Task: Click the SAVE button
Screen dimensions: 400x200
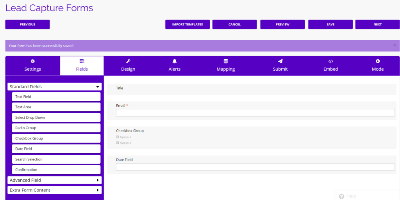Action: [x=330, y=25]
